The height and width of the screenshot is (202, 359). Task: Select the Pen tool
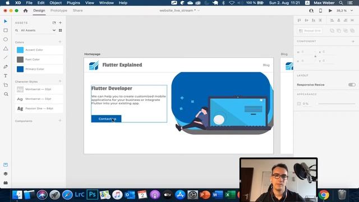click(x=6, y=67)
